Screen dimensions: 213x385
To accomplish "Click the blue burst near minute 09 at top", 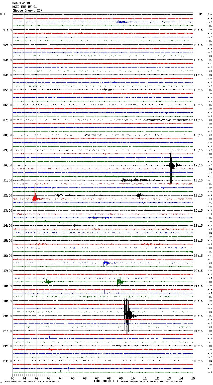I will tap(123, 22).
